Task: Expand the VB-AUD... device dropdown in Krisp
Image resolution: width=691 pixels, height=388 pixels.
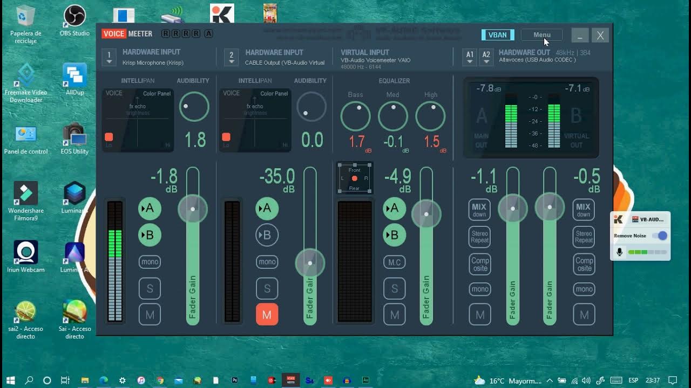Action: [x=647, y=219]
